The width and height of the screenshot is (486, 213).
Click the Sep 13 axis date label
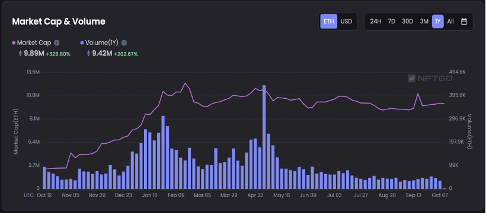click(414, 195)
